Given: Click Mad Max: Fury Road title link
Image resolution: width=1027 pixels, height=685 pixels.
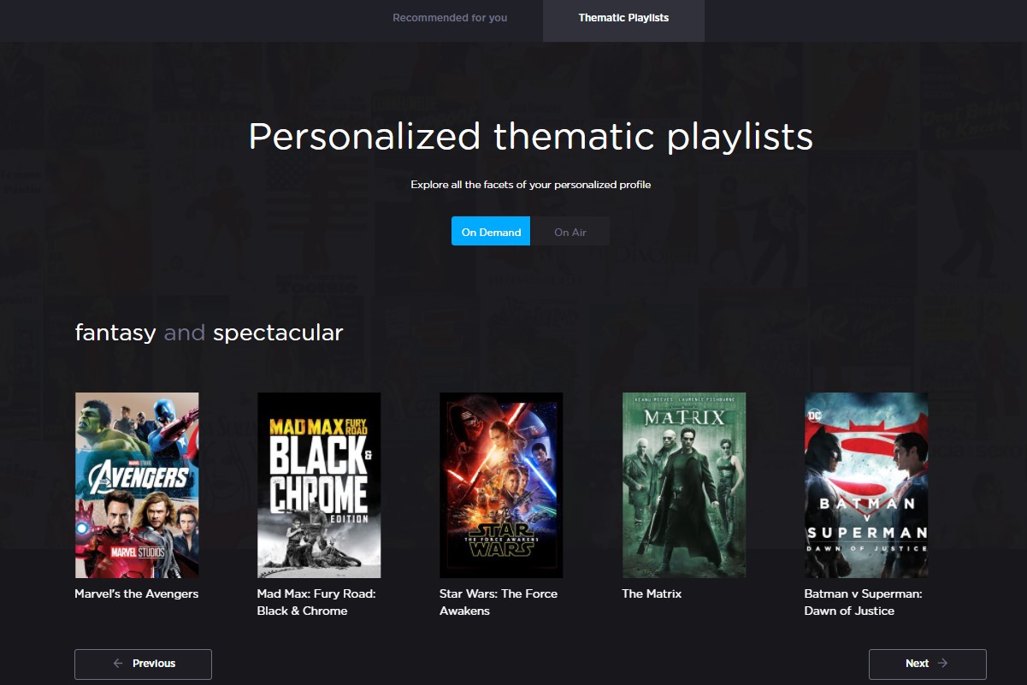Looking at the screenshot, I should click(316, 602).
